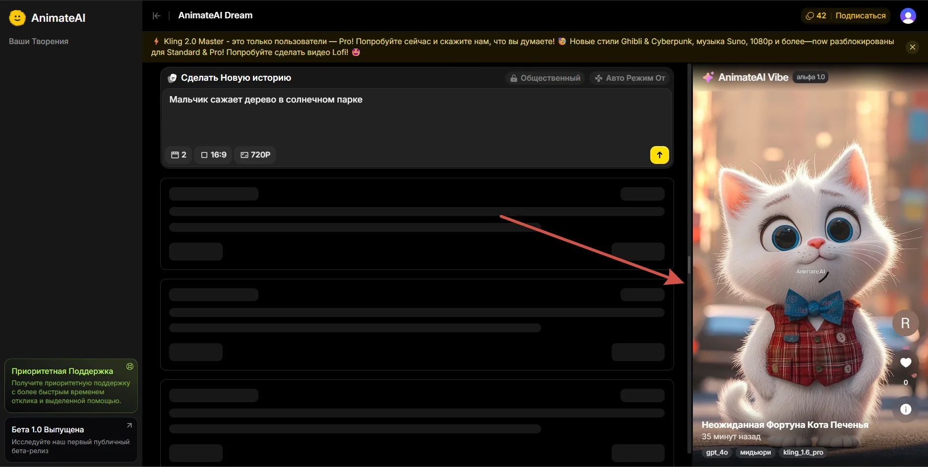
Task: Open the scene count selector showing 2
Action: click(179, 155)
